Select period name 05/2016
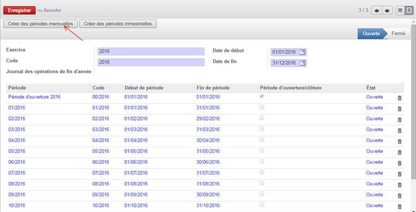Screen dimensions: 416x212 [x=17, y=151]
